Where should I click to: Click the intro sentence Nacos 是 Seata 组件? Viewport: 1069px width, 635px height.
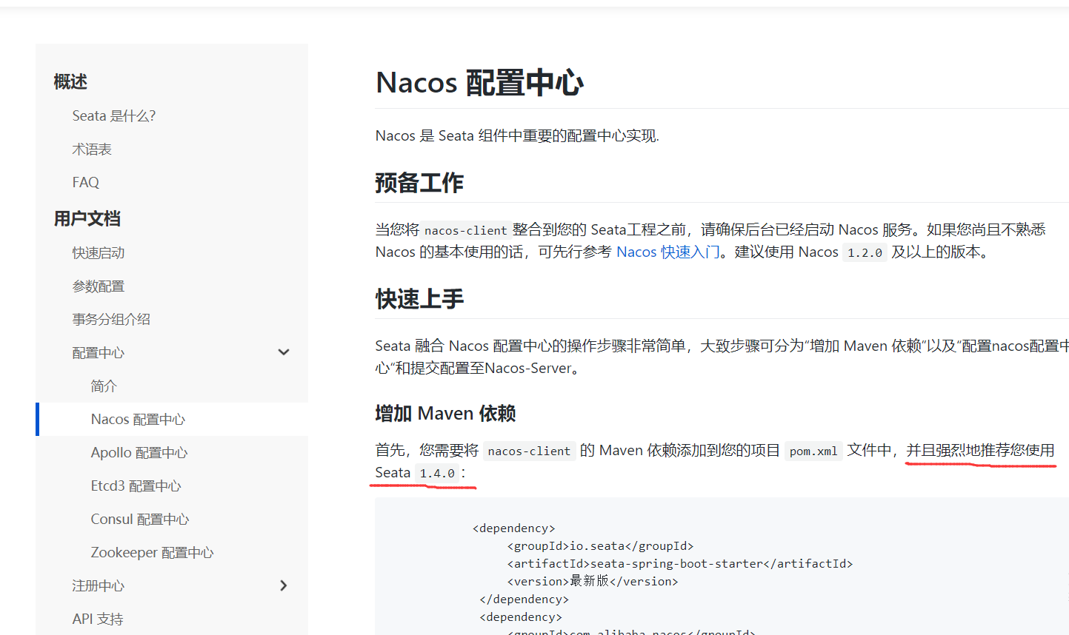(517, 135)
